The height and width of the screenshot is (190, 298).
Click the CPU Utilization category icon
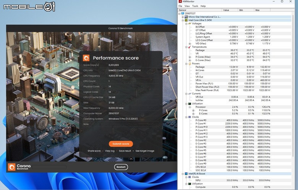click(x=189, y=104)
